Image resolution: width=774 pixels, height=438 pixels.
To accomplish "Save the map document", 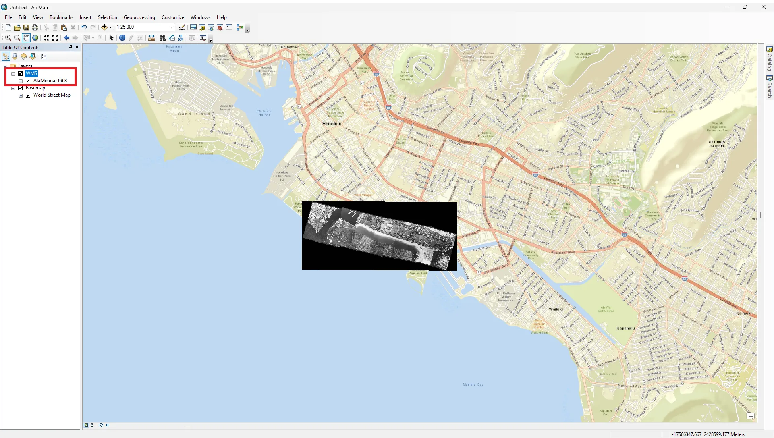I will [x=26, y=27].
